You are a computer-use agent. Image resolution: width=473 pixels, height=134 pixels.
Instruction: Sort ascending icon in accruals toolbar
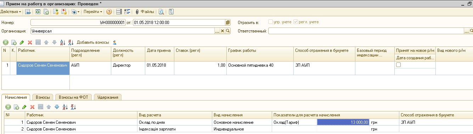pyautogui.click(x=65, y=107)
